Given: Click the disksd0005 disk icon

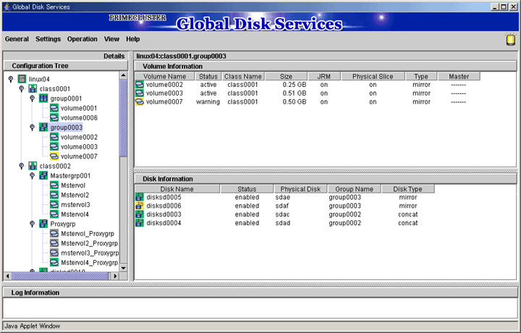Looking at the screenshot, I should point(140,198).
